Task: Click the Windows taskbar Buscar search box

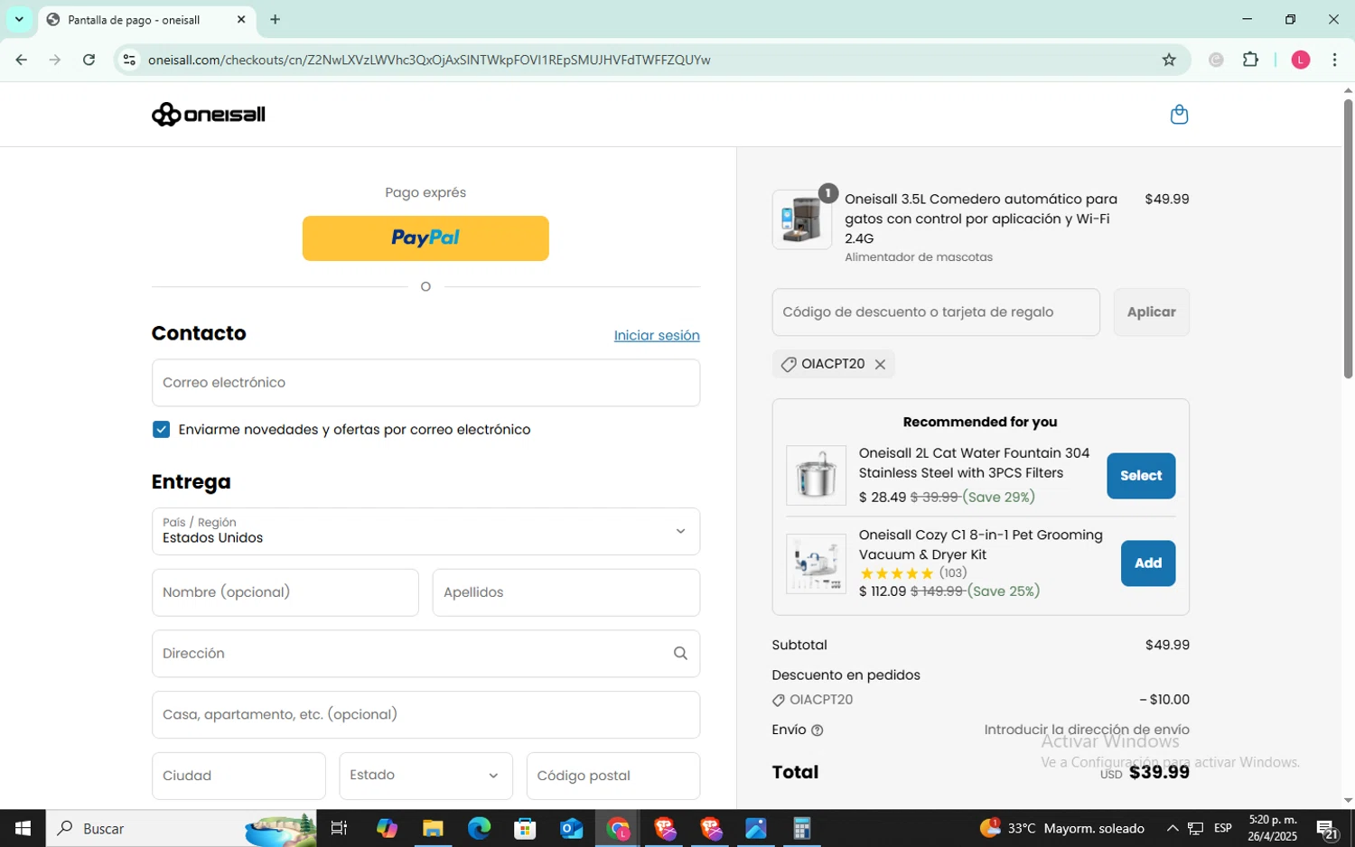Action: [181, 828]
